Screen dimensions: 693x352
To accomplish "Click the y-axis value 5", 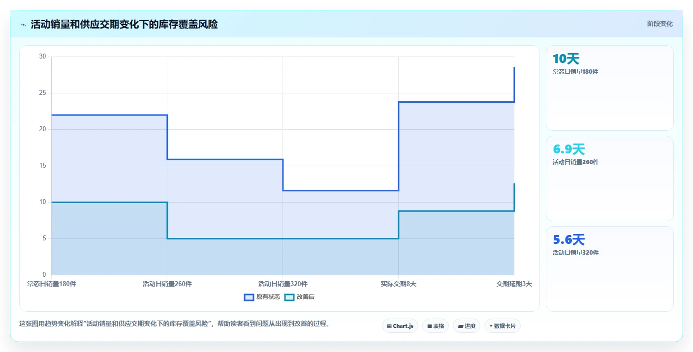I will (x=44, y=238).
